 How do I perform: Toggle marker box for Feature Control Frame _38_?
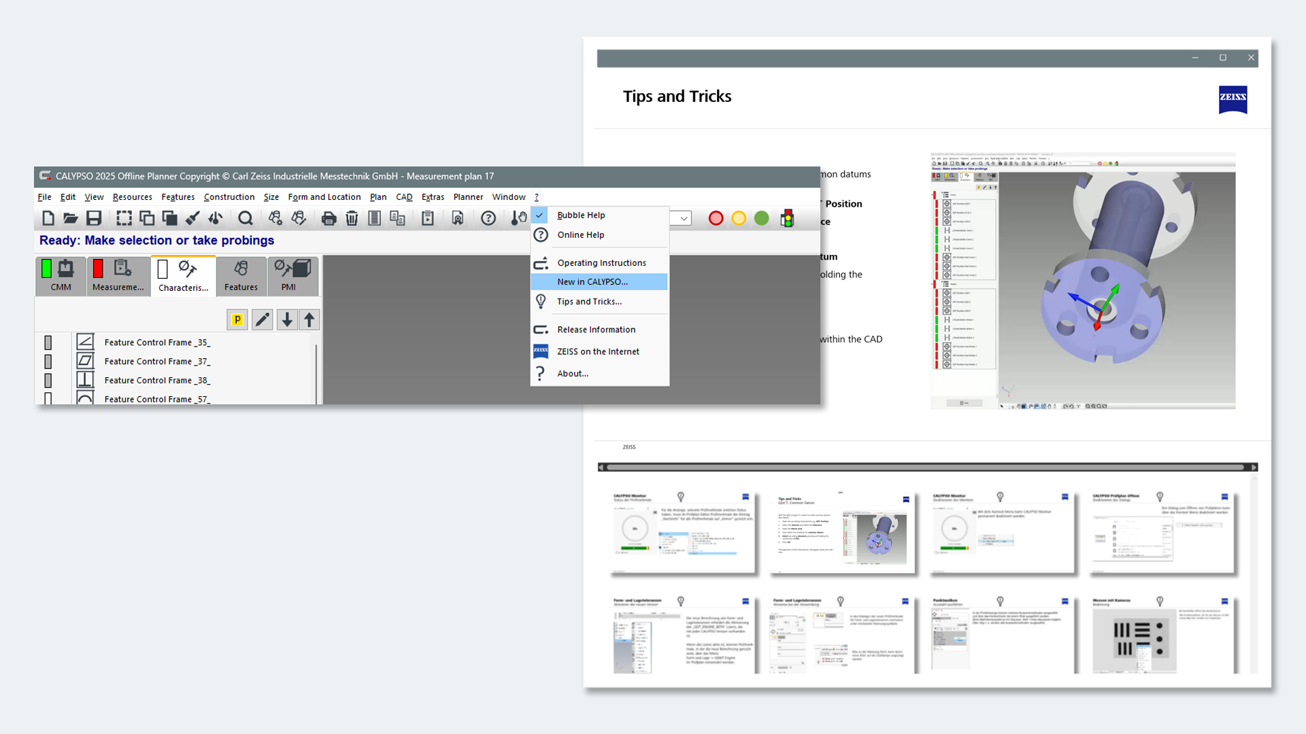click(48, 381)
